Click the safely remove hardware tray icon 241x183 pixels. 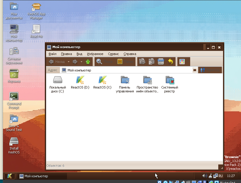point(210,176)
